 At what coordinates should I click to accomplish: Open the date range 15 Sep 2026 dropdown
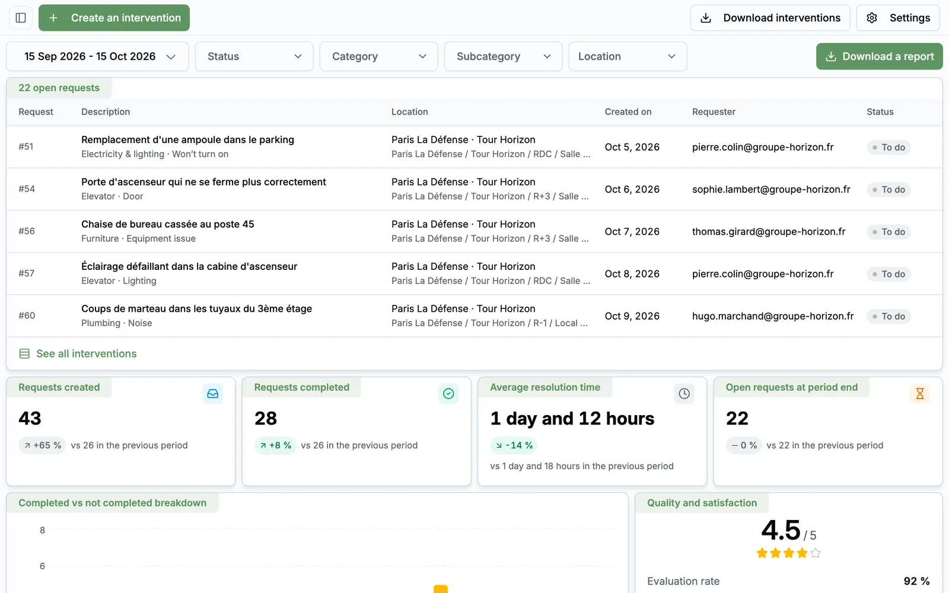click(97, 56)
